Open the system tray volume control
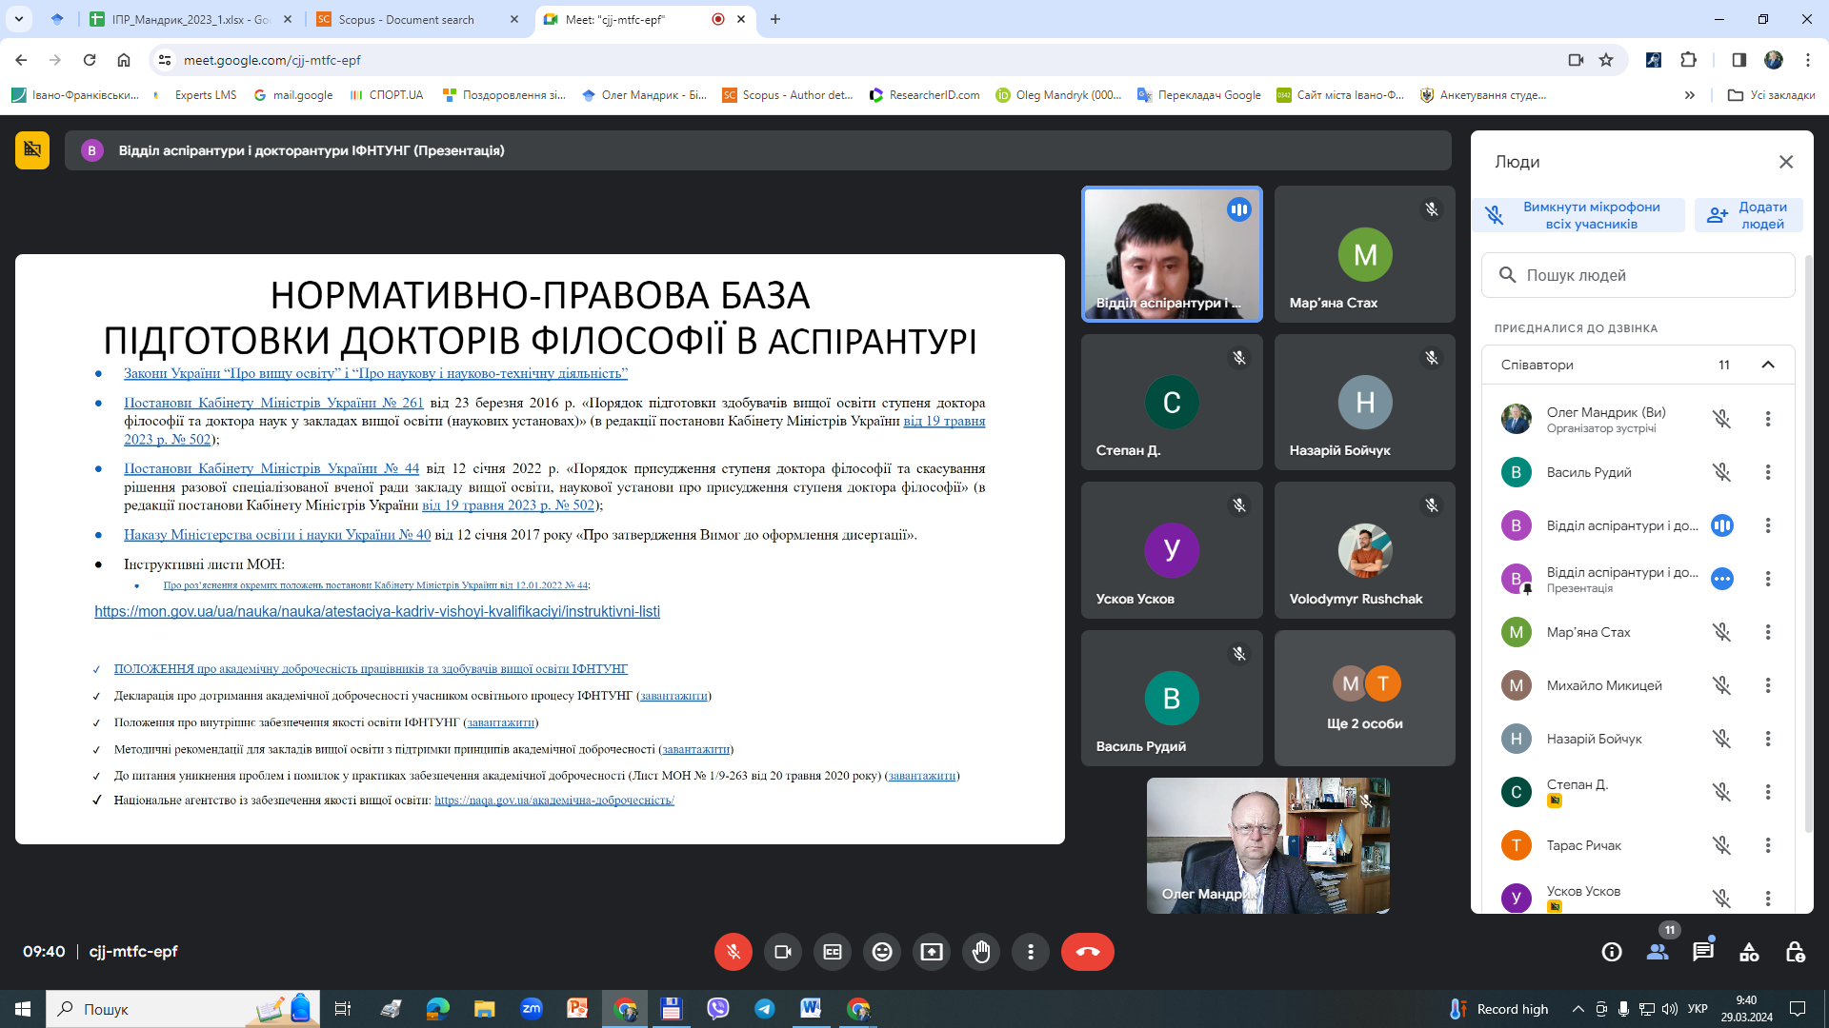Image resolution: width=1829 pixels, height=1028 pixels. [1670, 1009]
